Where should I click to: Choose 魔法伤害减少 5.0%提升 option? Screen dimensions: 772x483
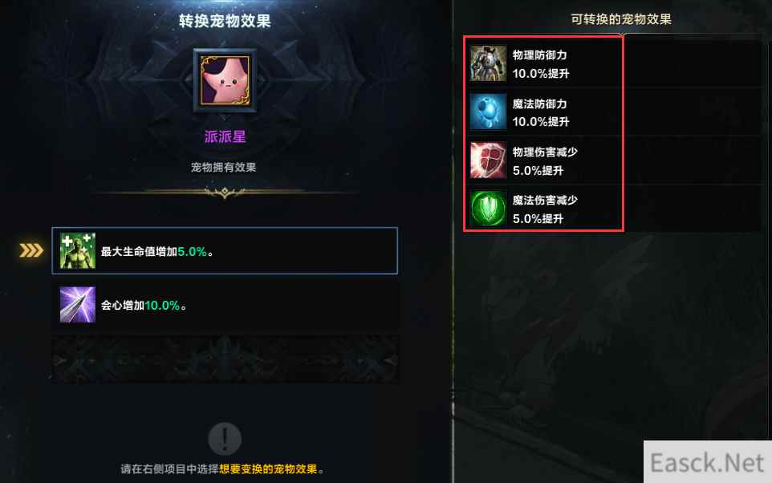click(543, 209)
